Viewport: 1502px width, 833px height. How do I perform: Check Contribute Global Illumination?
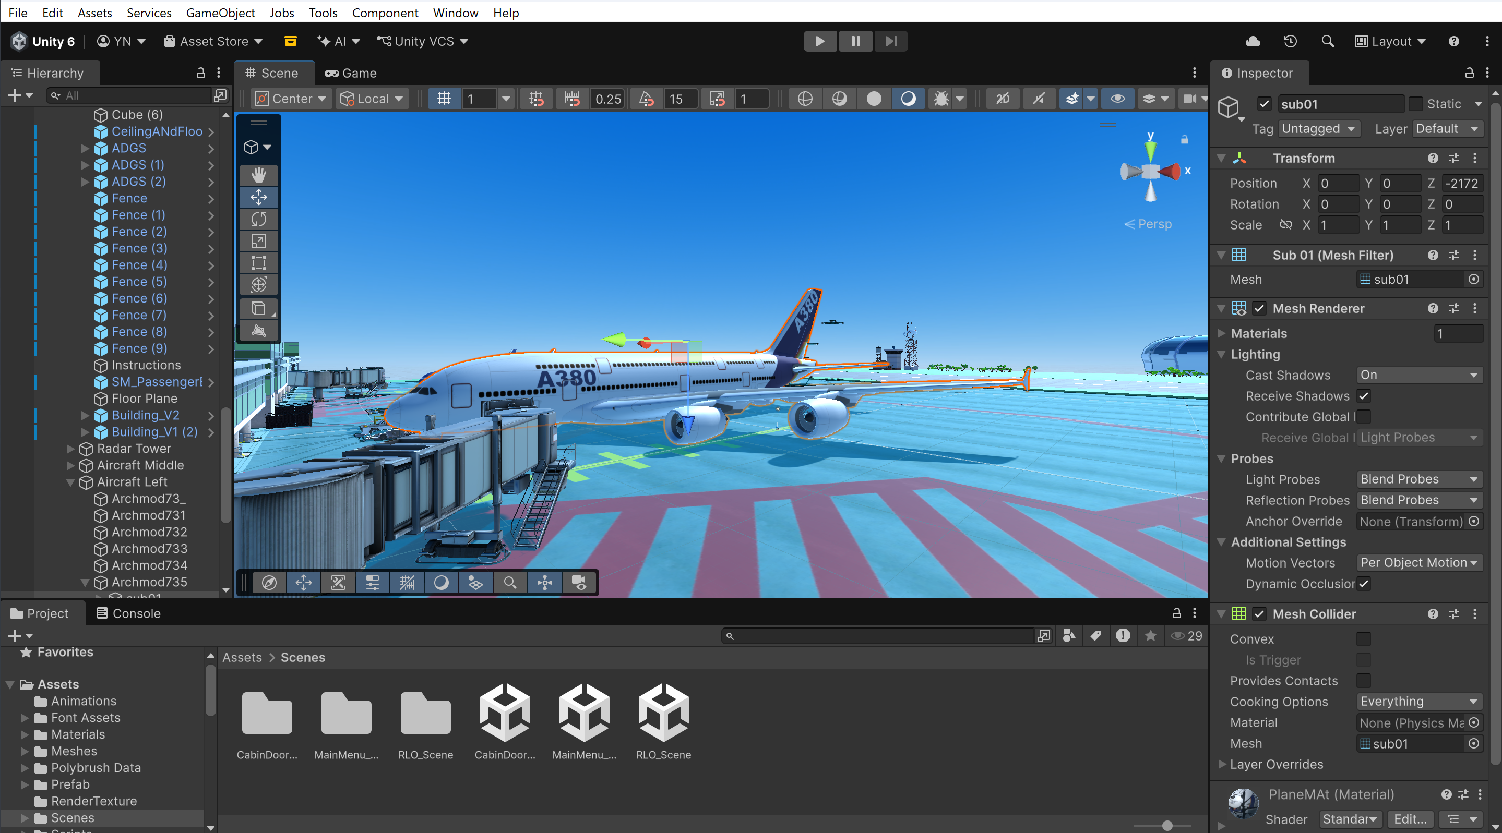click(1363, 417)
